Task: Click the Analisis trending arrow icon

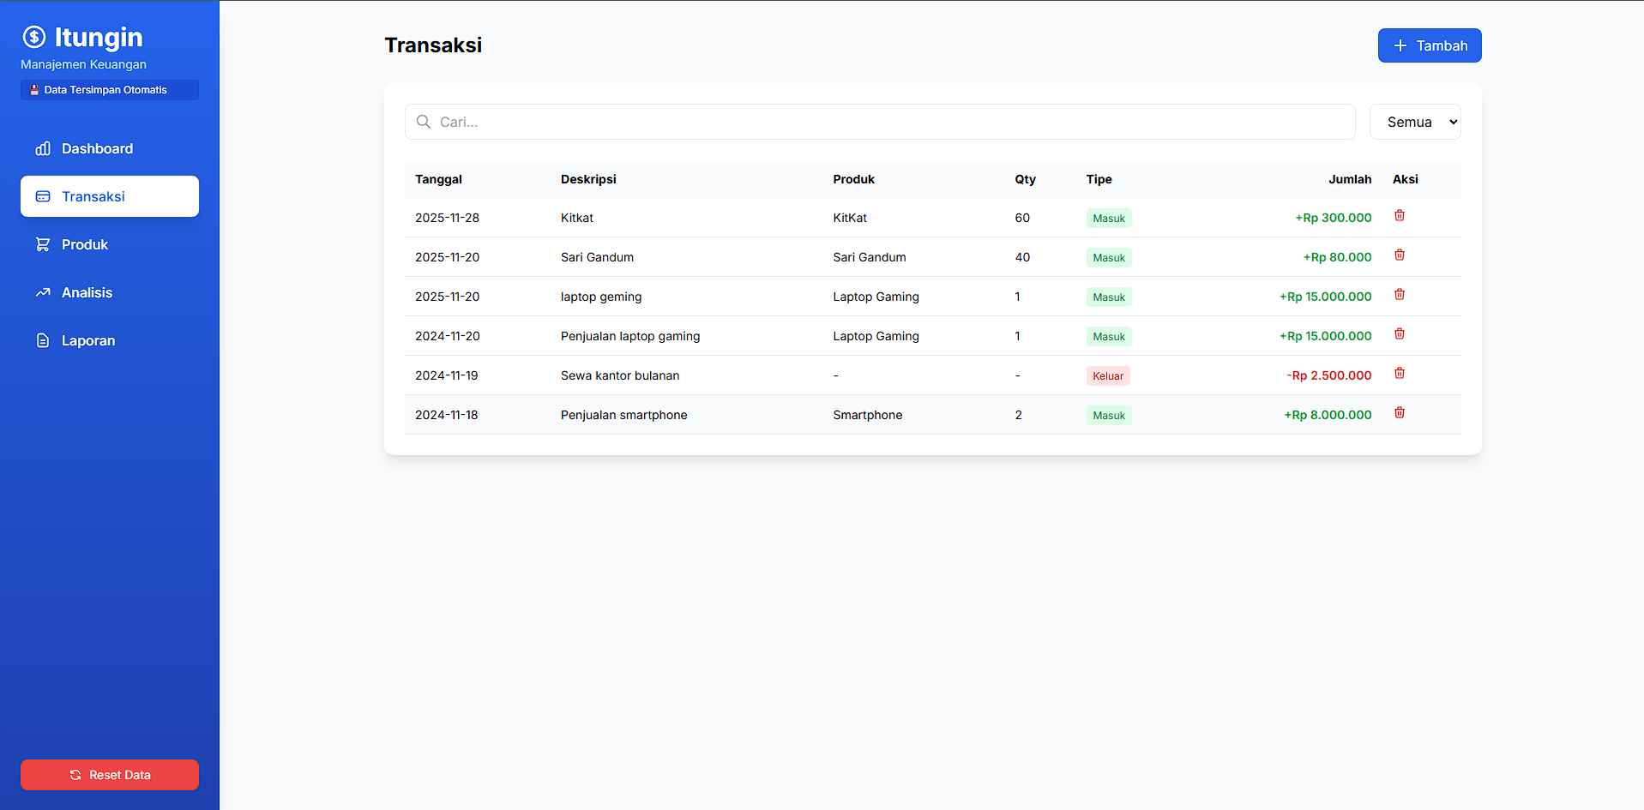Action: (x=43, y=292)
